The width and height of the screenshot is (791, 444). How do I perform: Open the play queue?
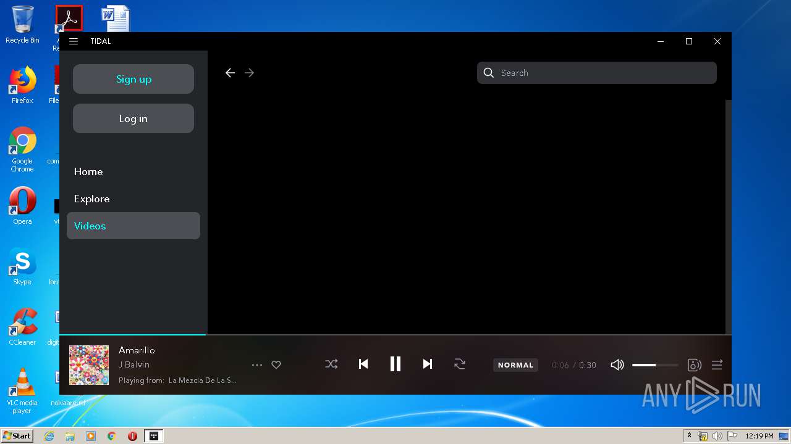(x=717, y=365)
